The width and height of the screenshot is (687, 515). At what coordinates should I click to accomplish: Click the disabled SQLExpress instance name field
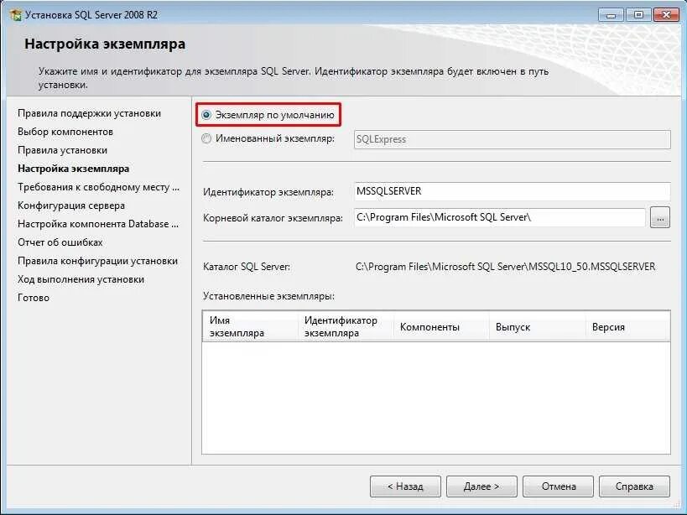(x=512, y=139)
